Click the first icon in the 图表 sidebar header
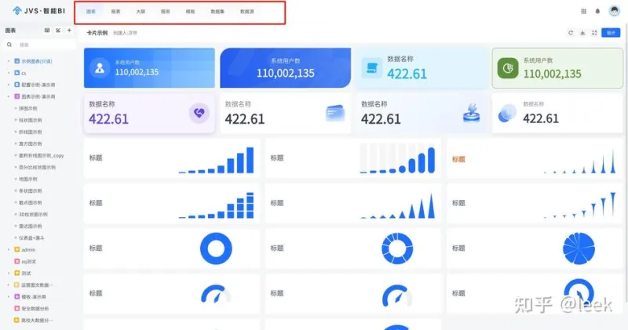 47,31
